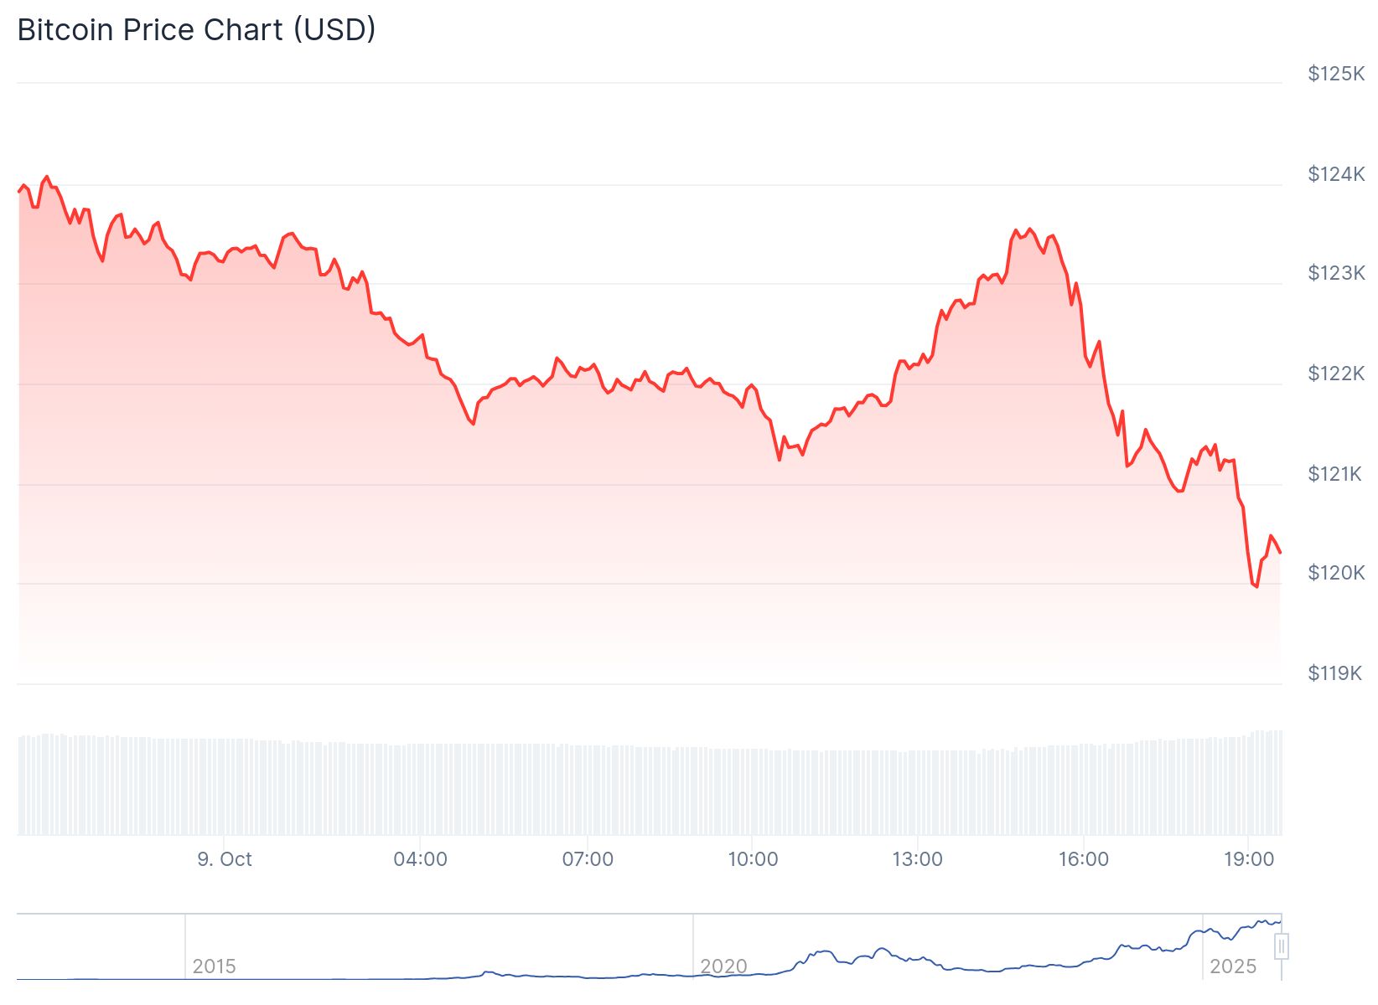Click the $122K price axis label

pyautogui.click(x=1336, y=374)
